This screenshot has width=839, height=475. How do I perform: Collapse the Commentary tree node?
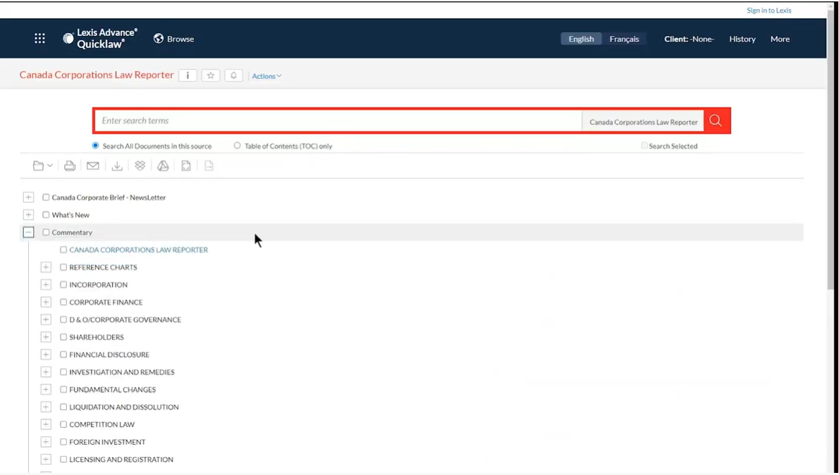(28, 233)
